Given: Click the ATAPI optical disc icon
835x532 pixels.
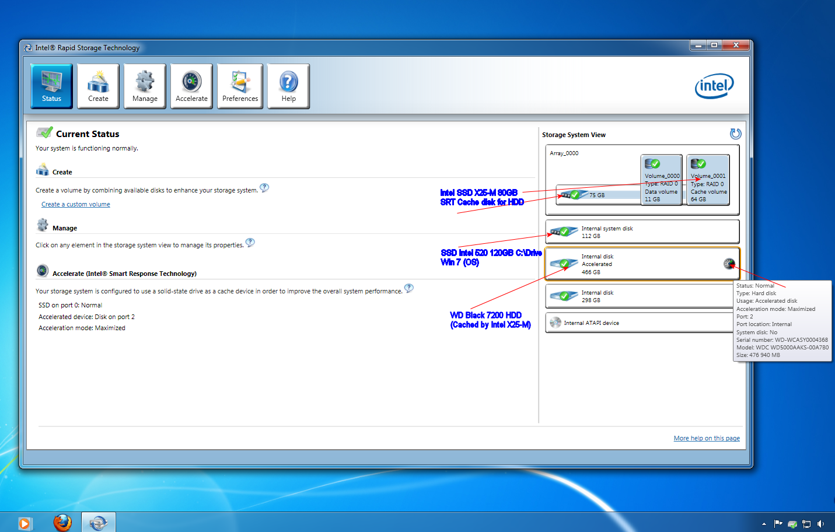Looking at the screenshot, I should (x=555, y=323).
